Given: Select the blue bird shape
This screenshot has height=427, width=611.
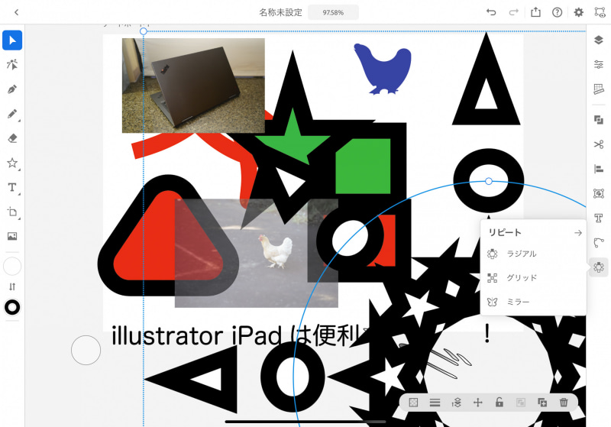Looking at the screenshot, I should (x=383, y=69).
